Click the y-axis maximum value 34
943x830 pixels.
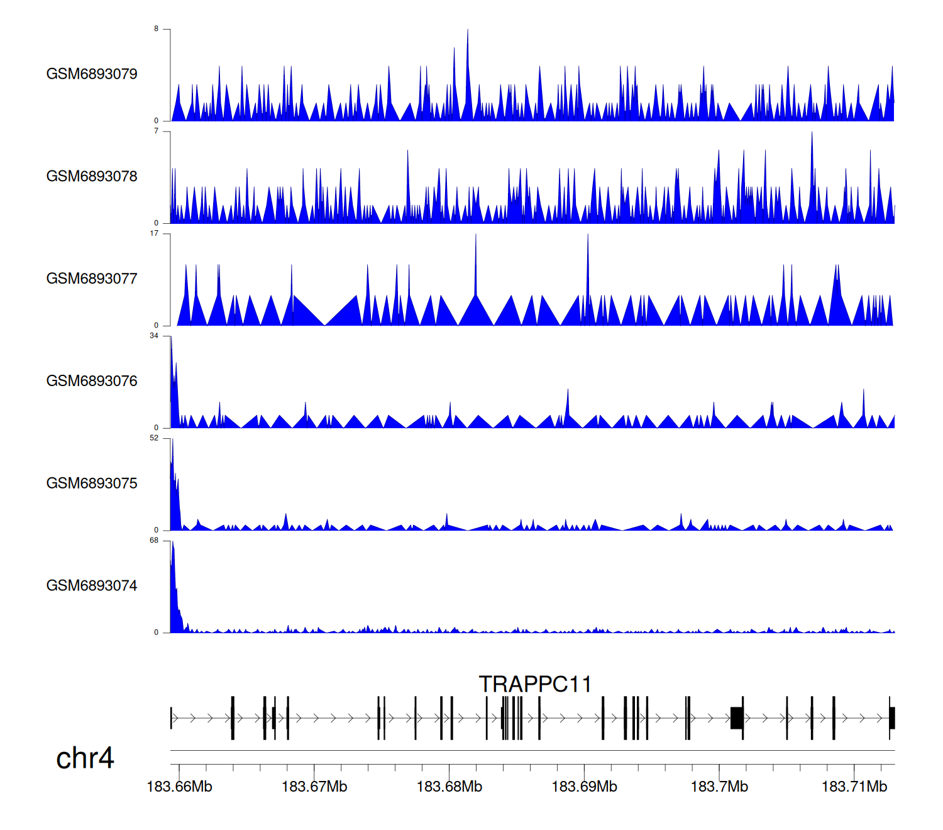click(154, 336)
